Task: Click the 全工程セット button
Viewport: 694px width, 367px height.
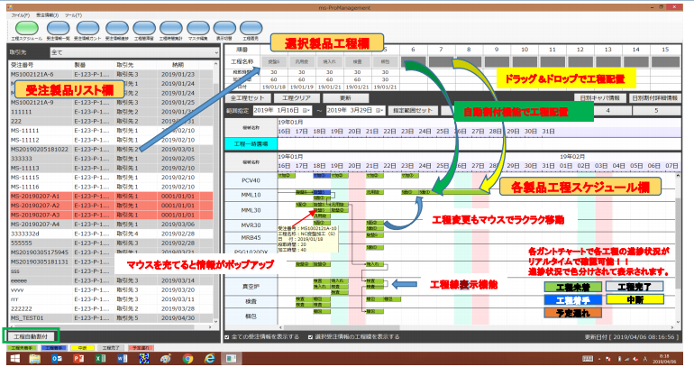Action: [x=247, y=98]
